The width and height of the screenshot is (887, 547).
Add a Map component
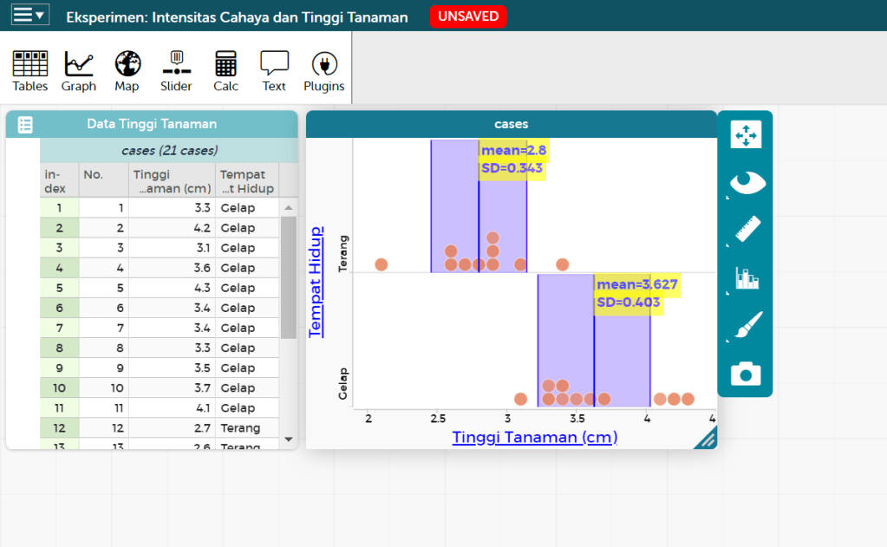click(x=127, y=70)
